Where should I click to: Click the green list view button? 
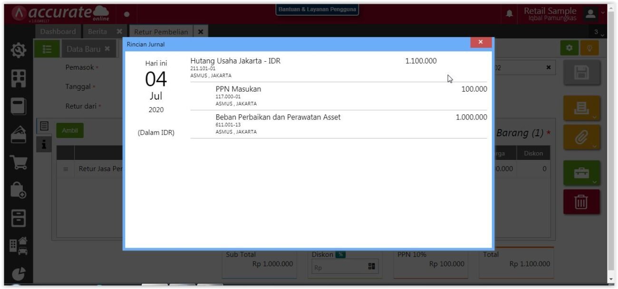point(46,49)
